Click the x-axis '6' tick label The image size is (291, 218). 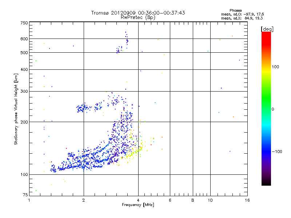tap(170, 200)
